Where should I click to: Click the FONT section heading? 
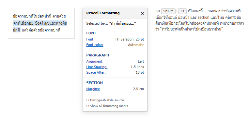[91, 33]
